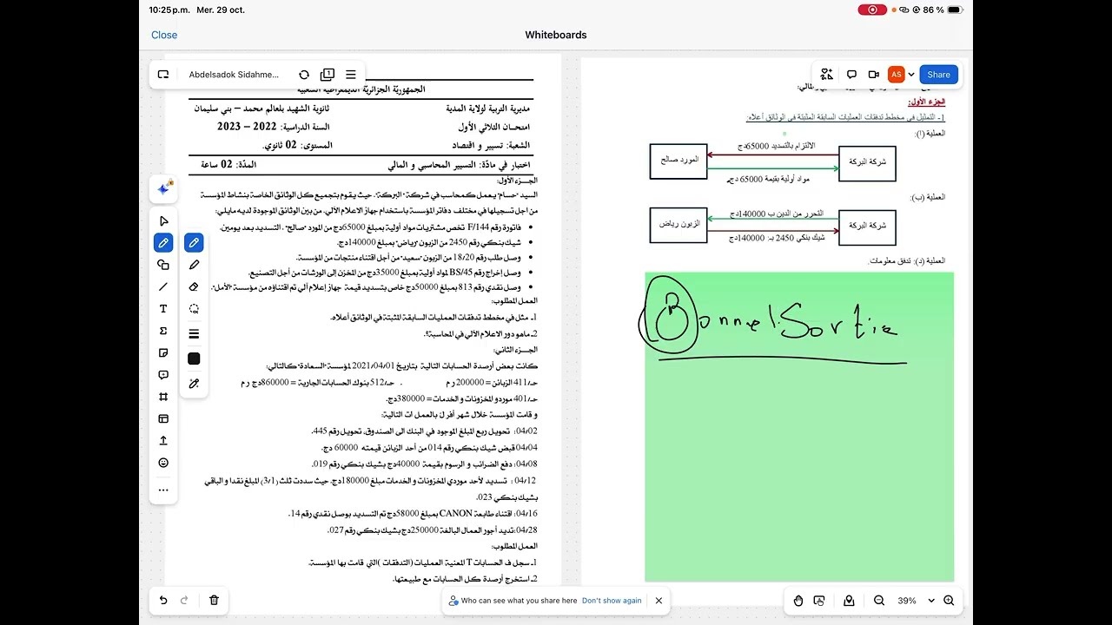Pick the highlighted pen in pen submenu
This screenshot has height=625, width=1112.
[x=194, y=243]
